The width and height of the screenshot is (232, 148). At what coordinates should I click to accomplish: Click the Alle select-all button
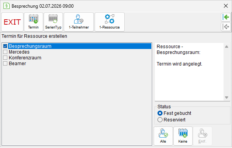163,136
